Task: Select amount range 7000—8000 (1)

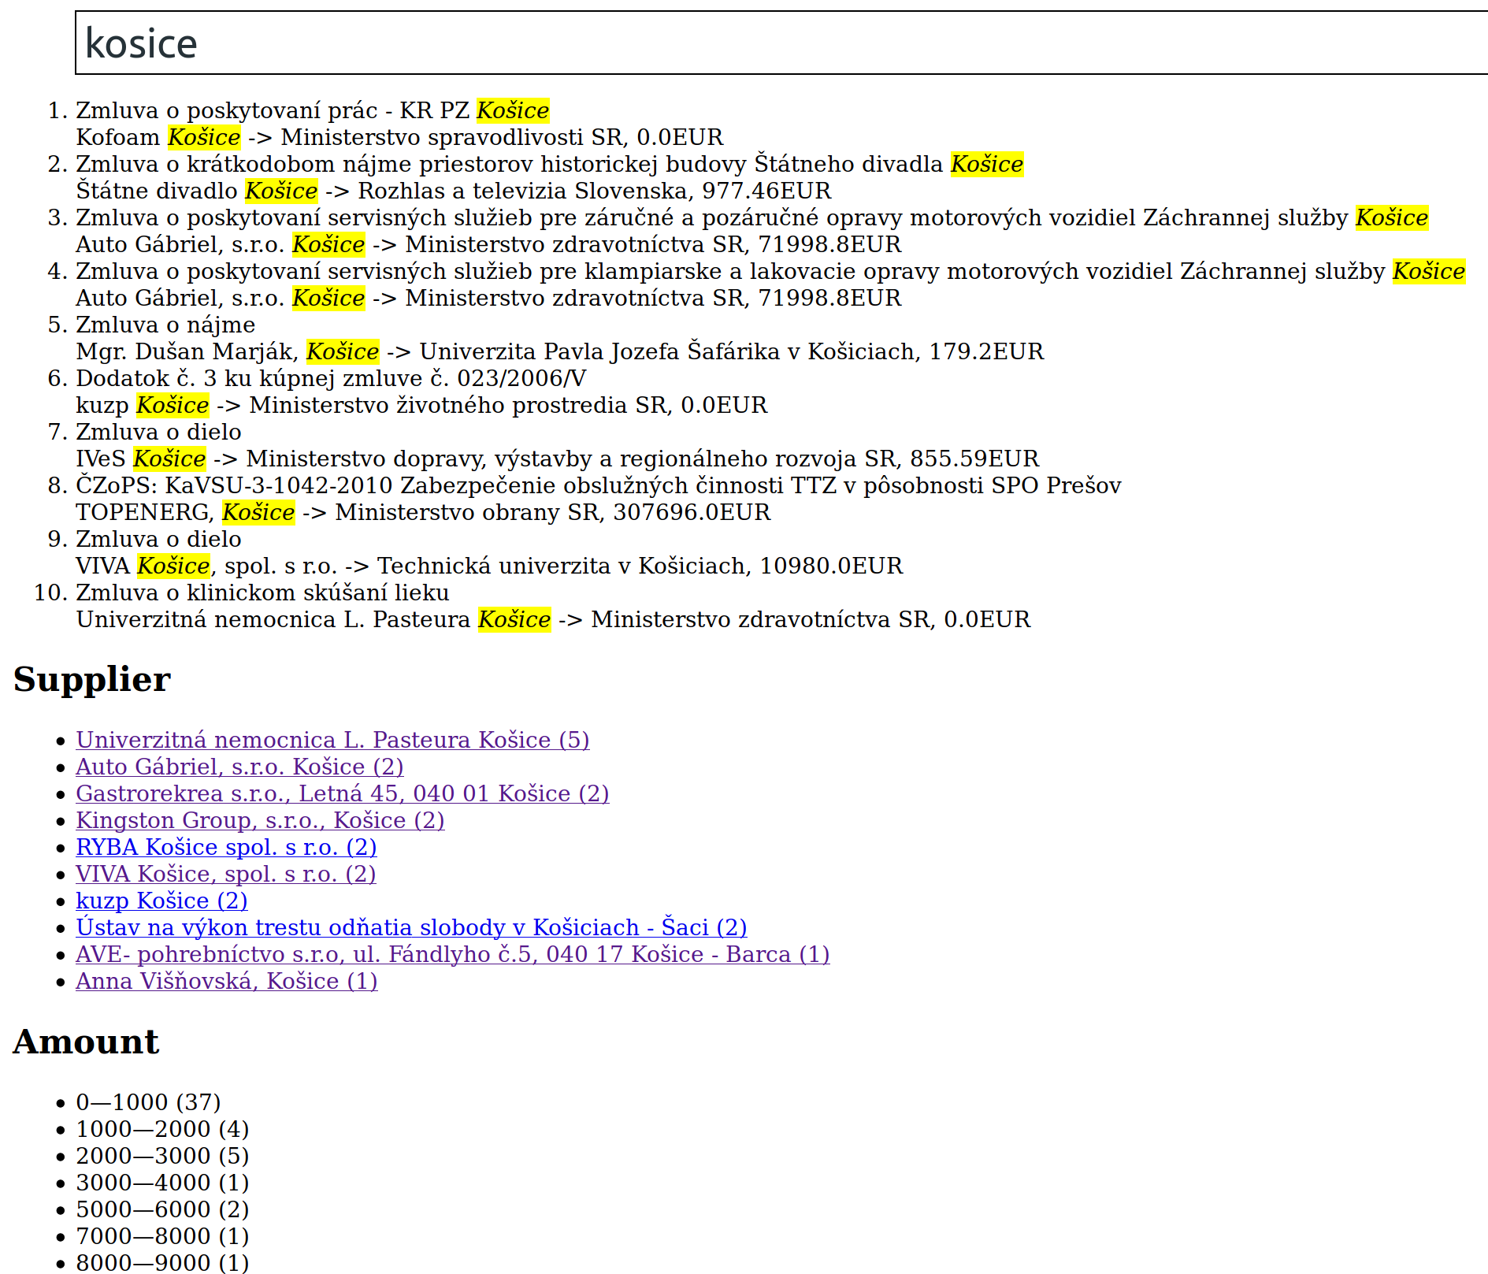Action: [x=162, y=1236]
